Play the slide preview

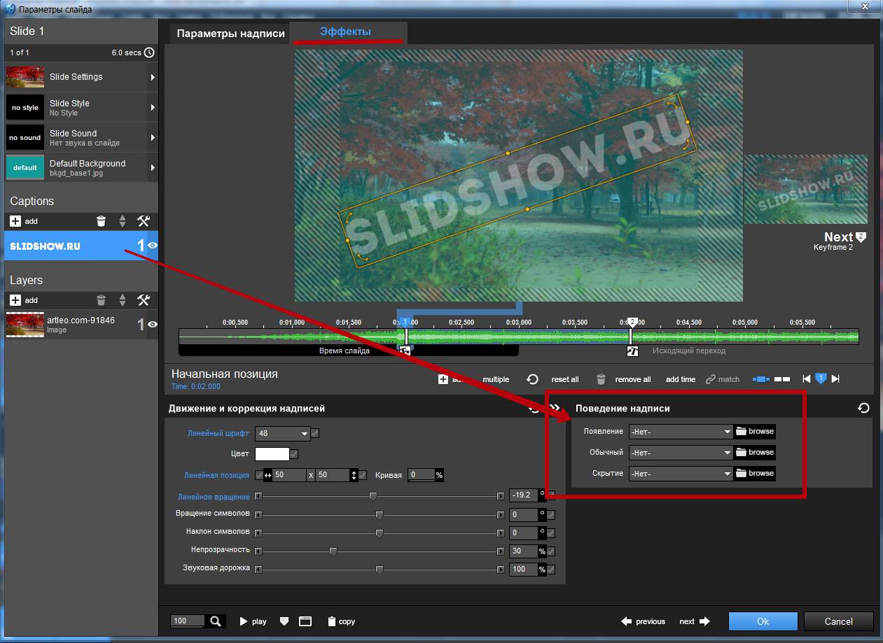pyautogui.click(x=253, y=621)
